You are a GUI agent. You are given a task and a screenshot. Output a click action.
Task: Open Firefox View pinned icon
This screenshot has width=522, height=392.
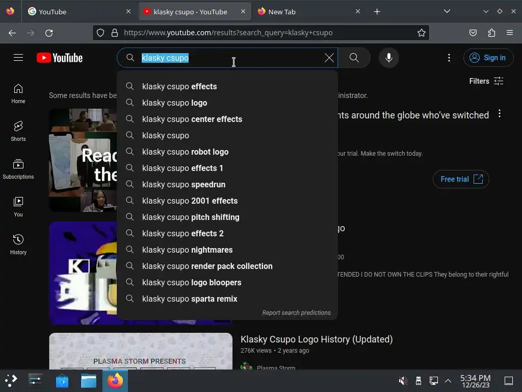tap(10, 11)
